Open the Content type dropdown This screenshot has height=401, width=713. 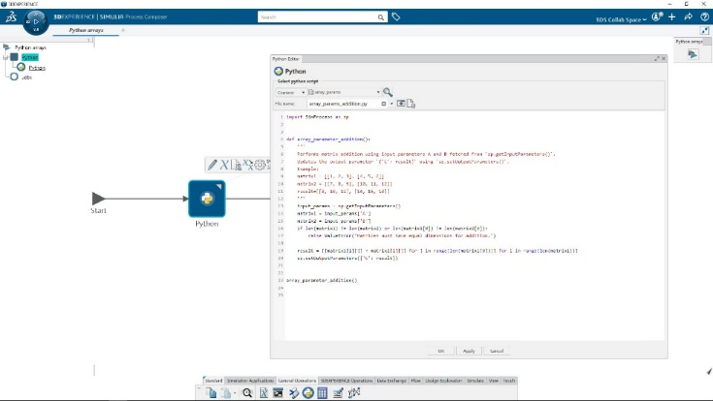coord(291,92)
